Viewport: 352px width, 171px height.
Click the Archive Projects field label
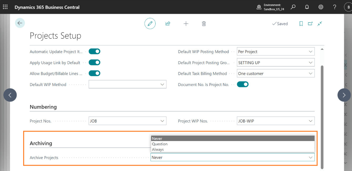coord(44,158)
